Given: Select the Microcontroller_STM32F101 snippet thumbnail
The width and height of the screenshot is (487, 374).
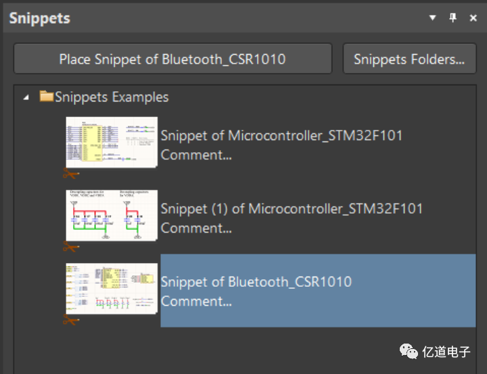Looking at the screenshot, I should pyautogui.click(x=112, y=142).
